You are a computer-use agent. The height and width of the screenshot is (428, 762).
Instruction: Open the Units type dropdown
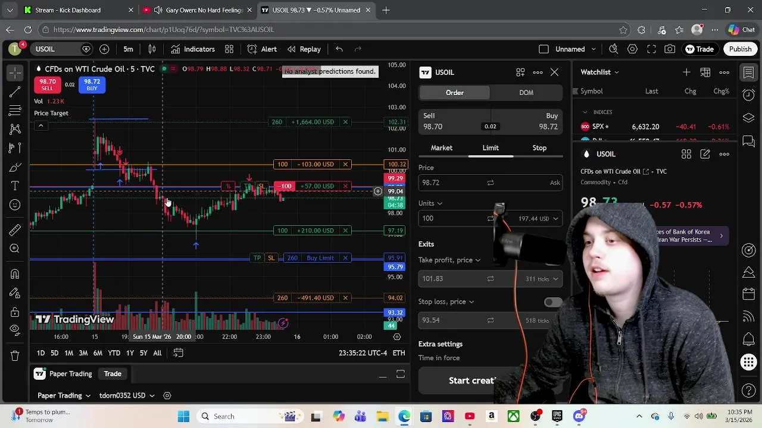[430, 203]
